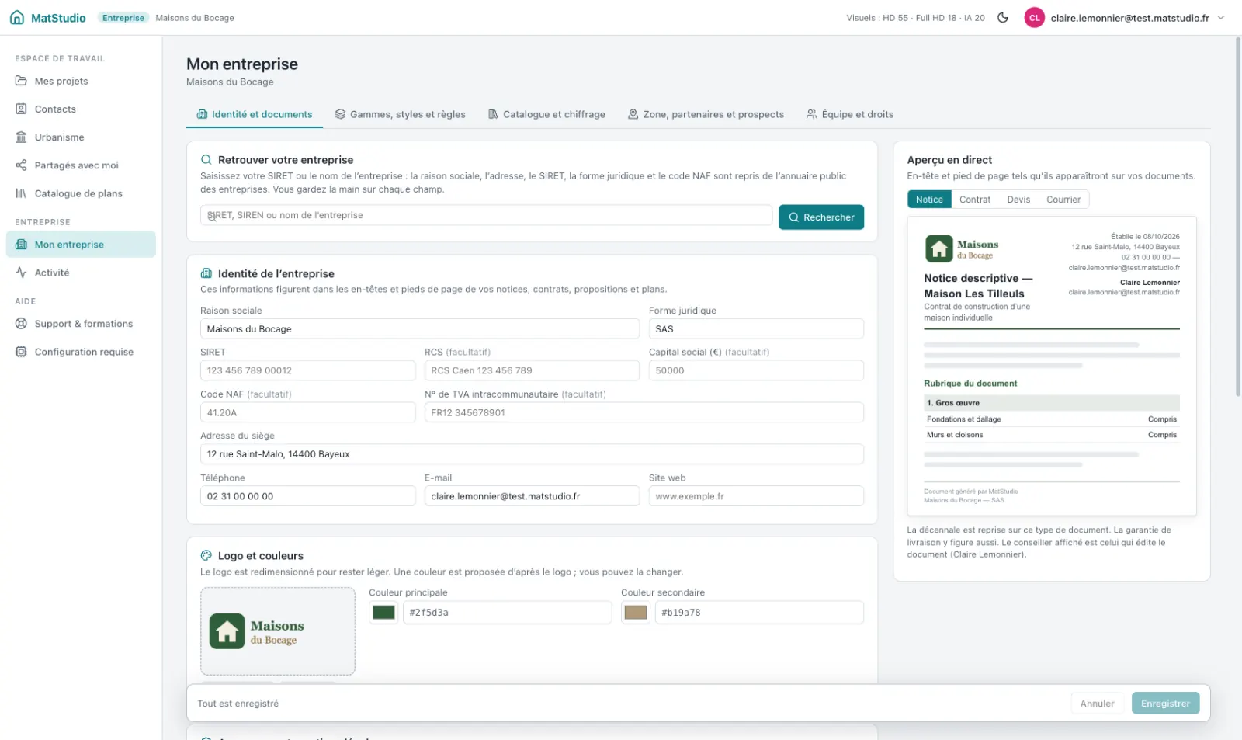Click the Entreprise badge in header
1242x740 pixels.
(x=123, y=18)
